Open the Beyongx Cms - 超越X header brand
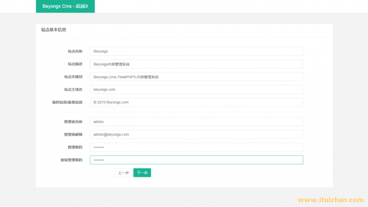Screen dimensions: 368x207 click(65, 6)
